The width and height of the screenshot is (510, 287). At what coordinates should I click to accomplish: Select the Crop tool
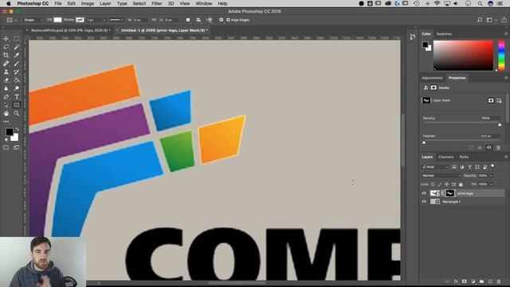[6, 55]
